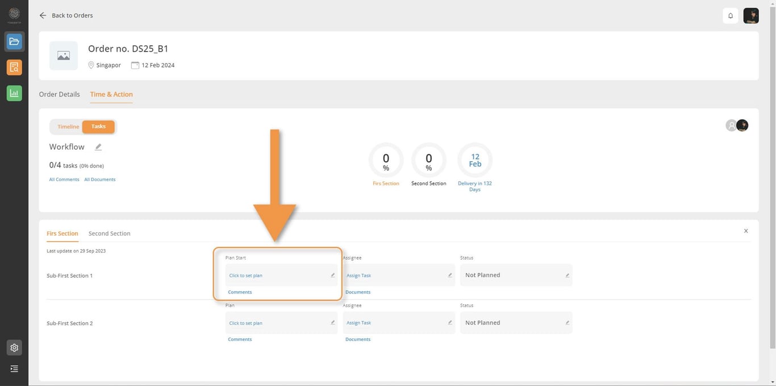Edit the Workflow name pencil icon
This screenshot has height=386, width=776.
pos(98,147)
